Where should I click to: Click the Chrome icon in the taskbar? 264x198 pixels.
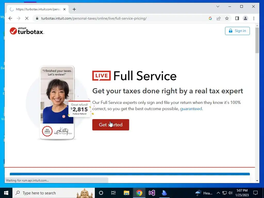[139, 193]
